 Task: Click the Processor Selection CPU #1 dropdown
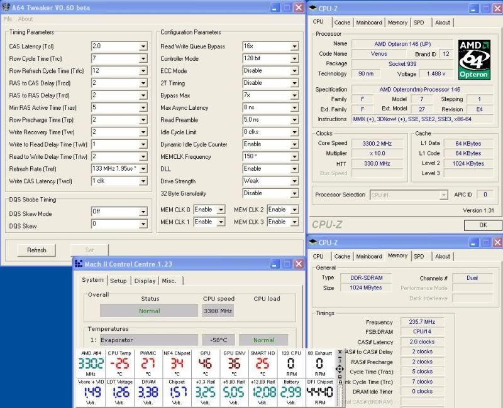[409, 195]
